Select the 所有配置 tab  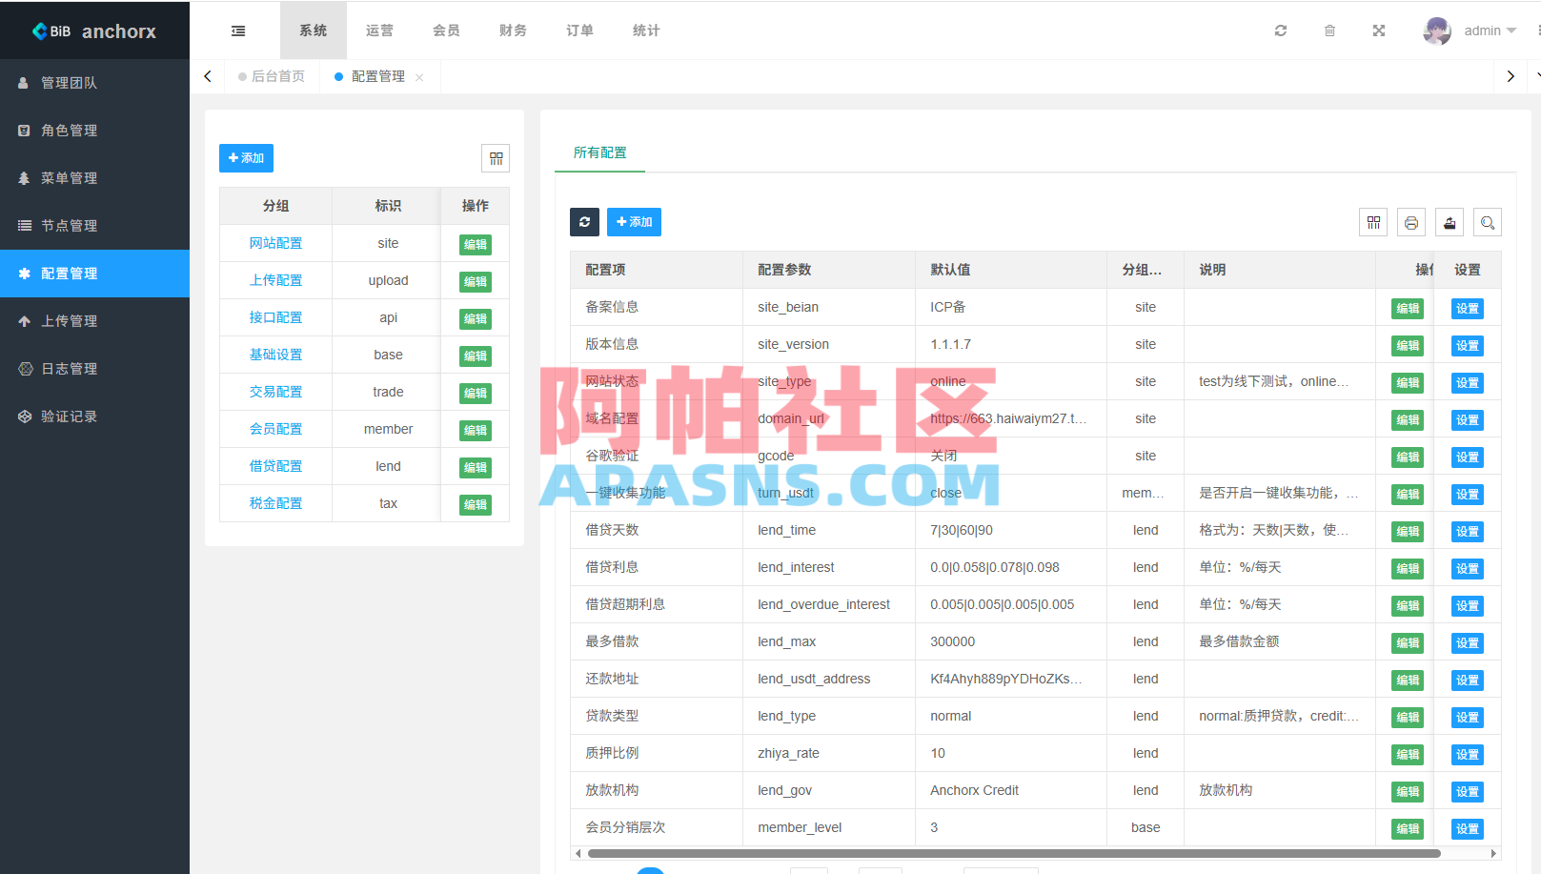[599, 152]
